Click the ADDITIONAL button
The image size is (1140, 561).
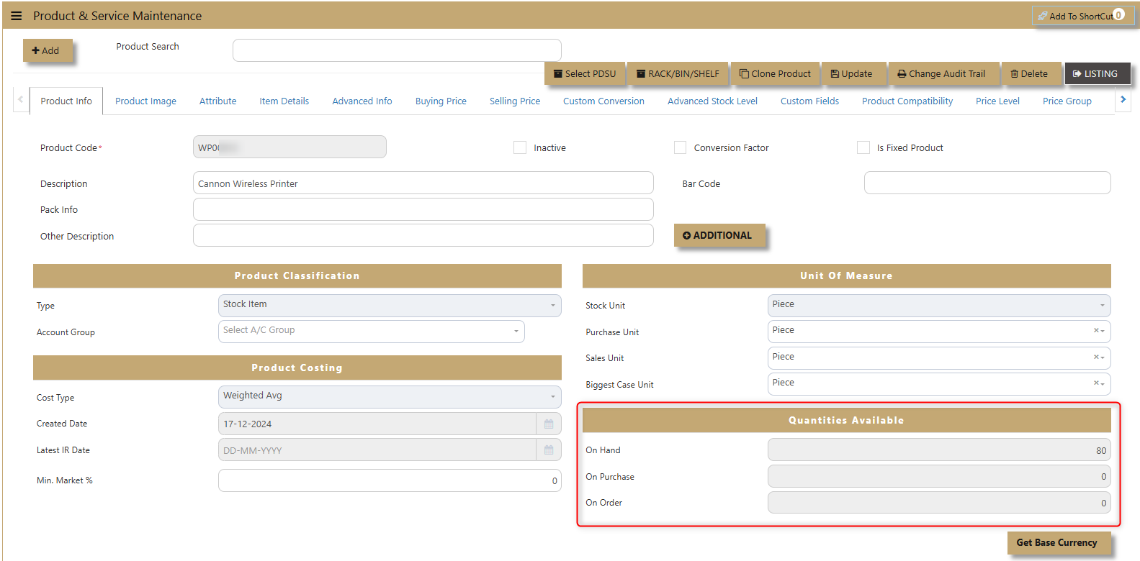[x=717, y=235]
